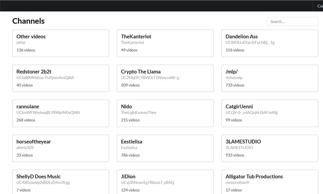Image resolution: width=323 pixels, height=194 pixels.
Task: Open the Alligator Tub Productions channel card
Action: pyautogui.click(x=270, y=182)
